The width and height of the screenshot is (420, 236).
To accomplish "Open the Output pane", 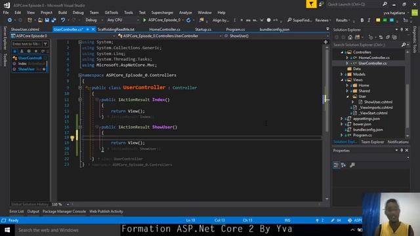I will [x=33, y=211].
